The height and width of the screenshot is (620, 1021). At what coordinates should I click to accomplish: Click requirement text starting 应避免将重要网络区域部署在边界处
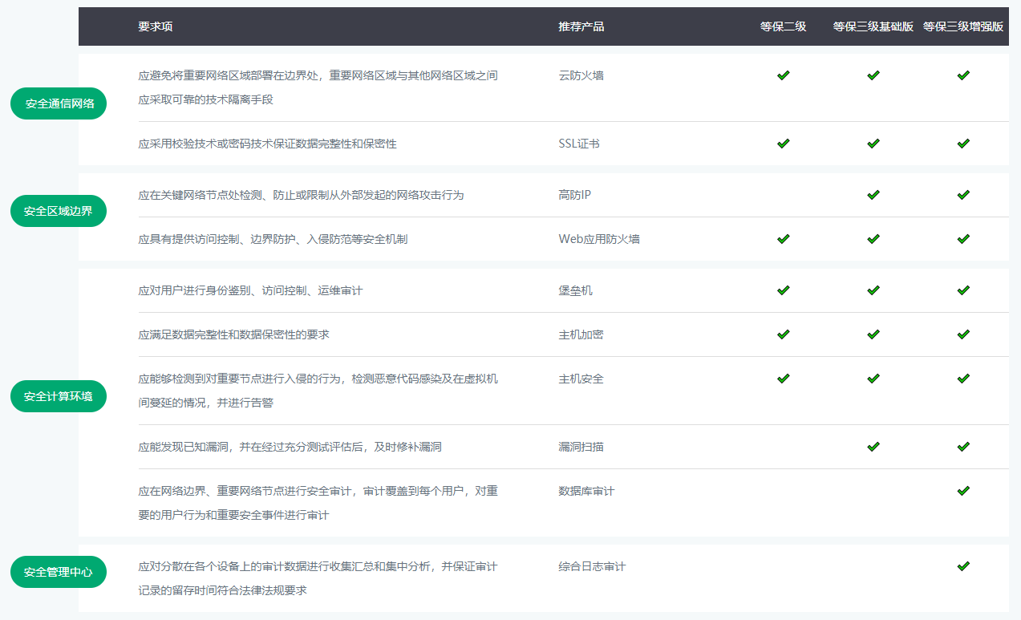coord(318,87)
